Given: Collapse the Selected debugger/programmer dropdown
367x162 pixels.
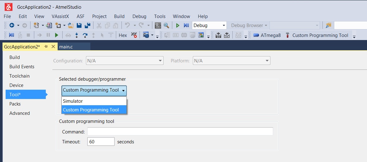Looking at the screenshot, I should 94,90.
